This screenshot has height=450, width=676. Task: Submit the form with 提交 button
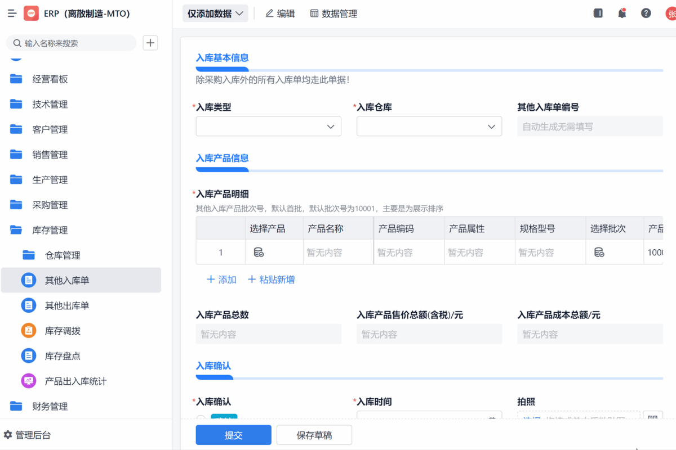(233, 435)
